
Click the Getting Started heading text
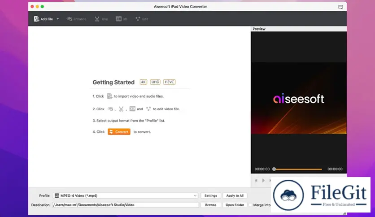coord(113,82)
